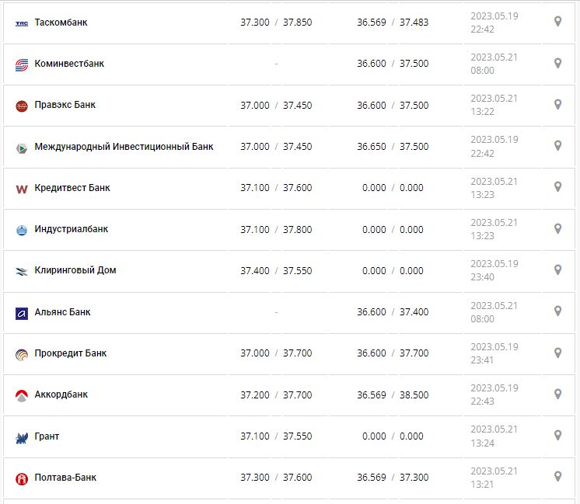The image size is (580, 504).
Task: Open Международный Инвестиционный Банк page
Action: (124, 146)
